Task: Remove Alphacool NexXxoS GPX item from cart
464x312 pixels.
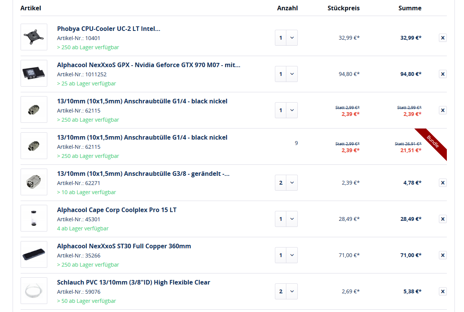Action: pyautogui.click(x=443, y=74)
